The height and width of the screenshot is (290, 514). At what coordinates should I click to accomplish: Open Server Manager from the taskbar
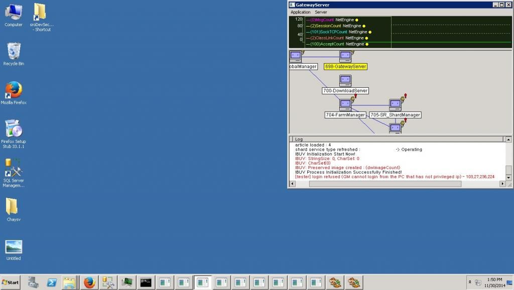click(x=33, y=282)
